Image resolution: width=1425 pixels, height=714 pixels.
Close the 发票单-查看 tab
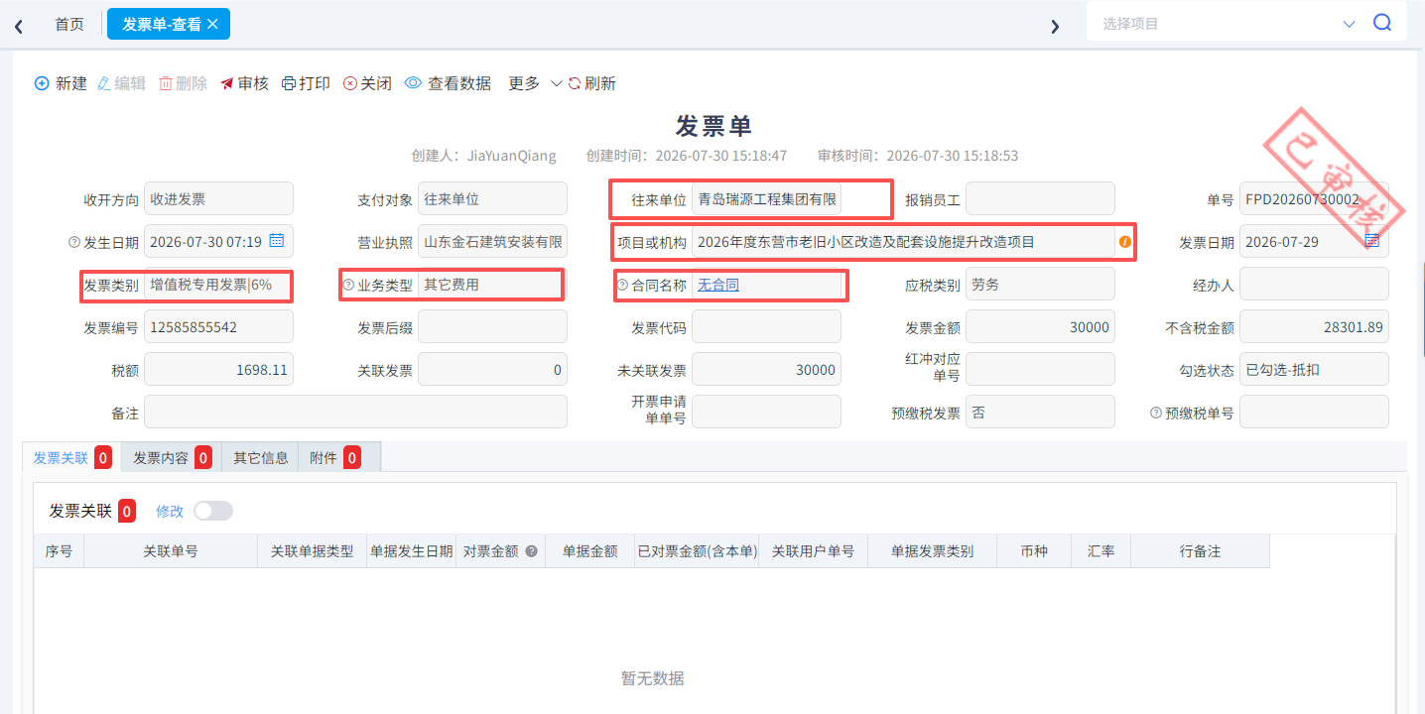point(212,24)
